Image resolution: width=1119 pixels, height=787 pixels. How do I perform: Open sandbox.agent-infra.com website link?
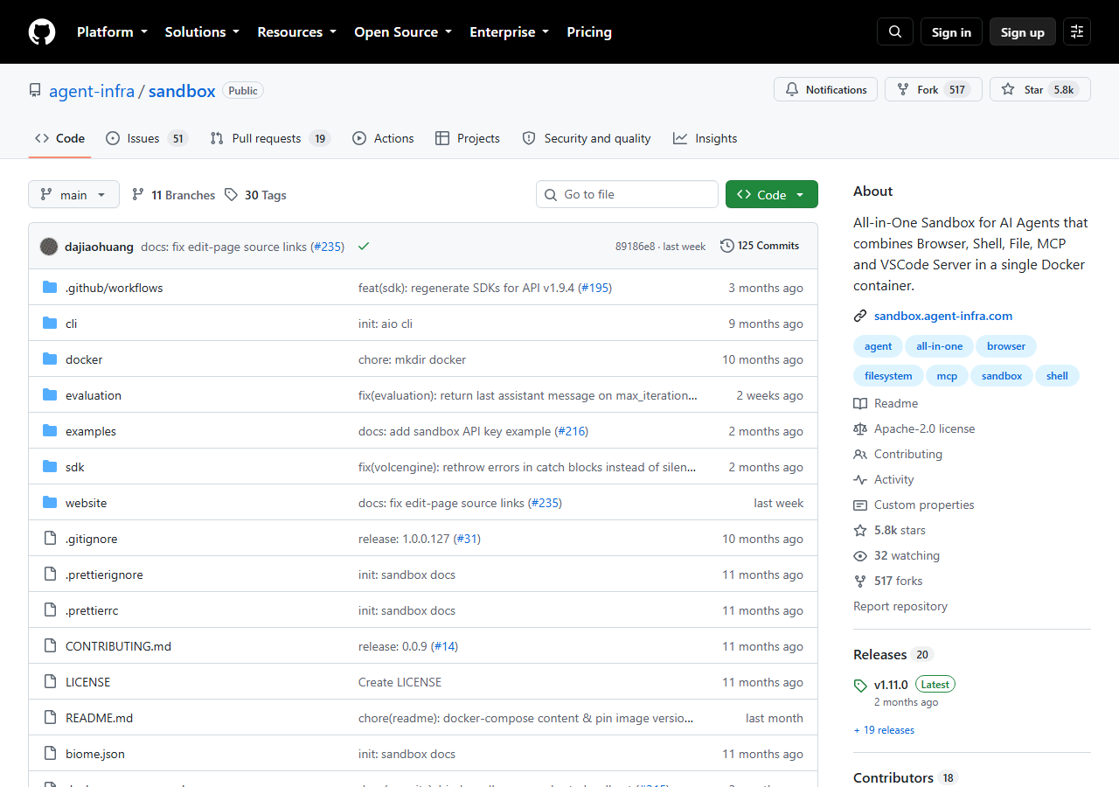click(x=943, y=316)
